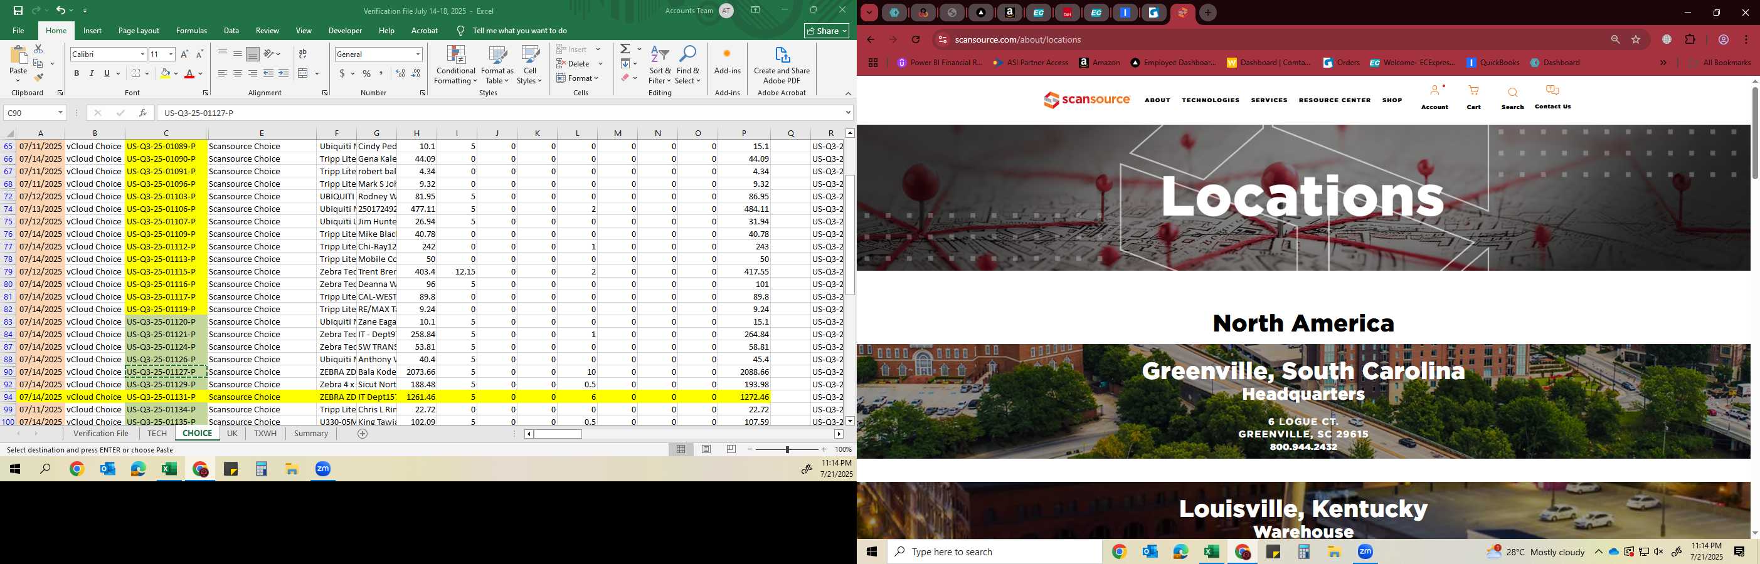Open the Data ribbon tab
Screen dimensions: 1760x564
231,31
